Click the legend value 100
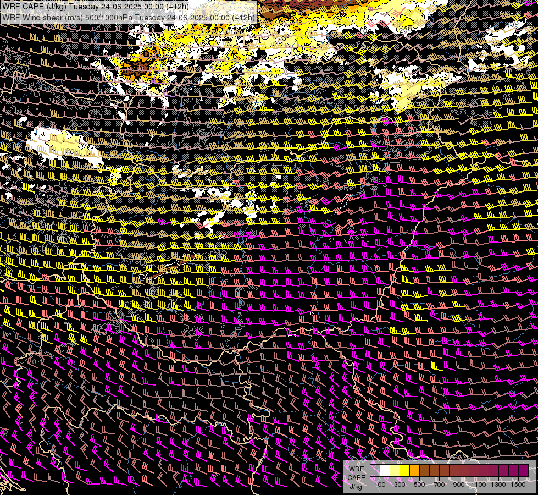 pos(380,485)
